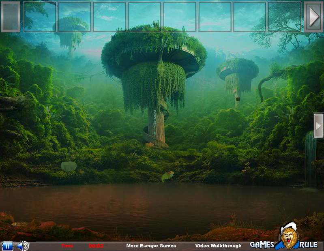This screenshot has width=324, height=251.
Task: Advance inventory with top-right arrow button
Action: tap(313, 17)
